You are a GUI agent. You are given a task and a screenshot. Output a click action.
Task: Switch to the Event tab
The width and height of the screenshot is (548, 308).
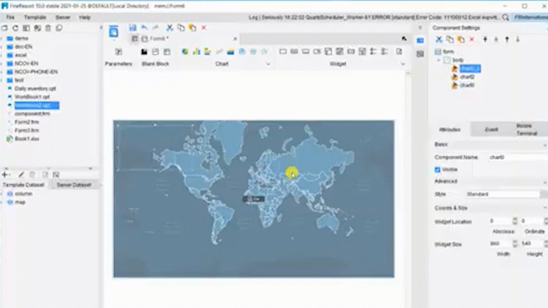pyautogui.click(x=491, y=129)
